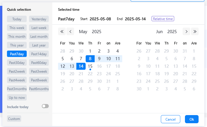Image resolution: width=207 pixels, height=127 pixels.
Task: Go to next month with right arrow
Action: point(186,31)
